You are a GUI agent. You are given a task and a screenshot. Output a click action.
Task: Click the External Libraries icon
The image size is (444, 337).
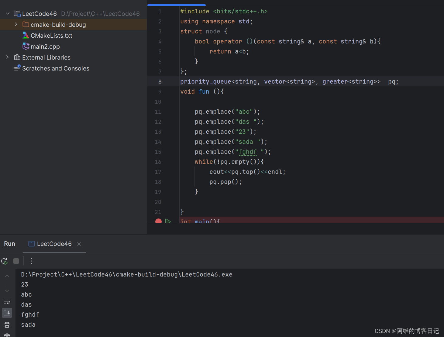coord(17,57)
